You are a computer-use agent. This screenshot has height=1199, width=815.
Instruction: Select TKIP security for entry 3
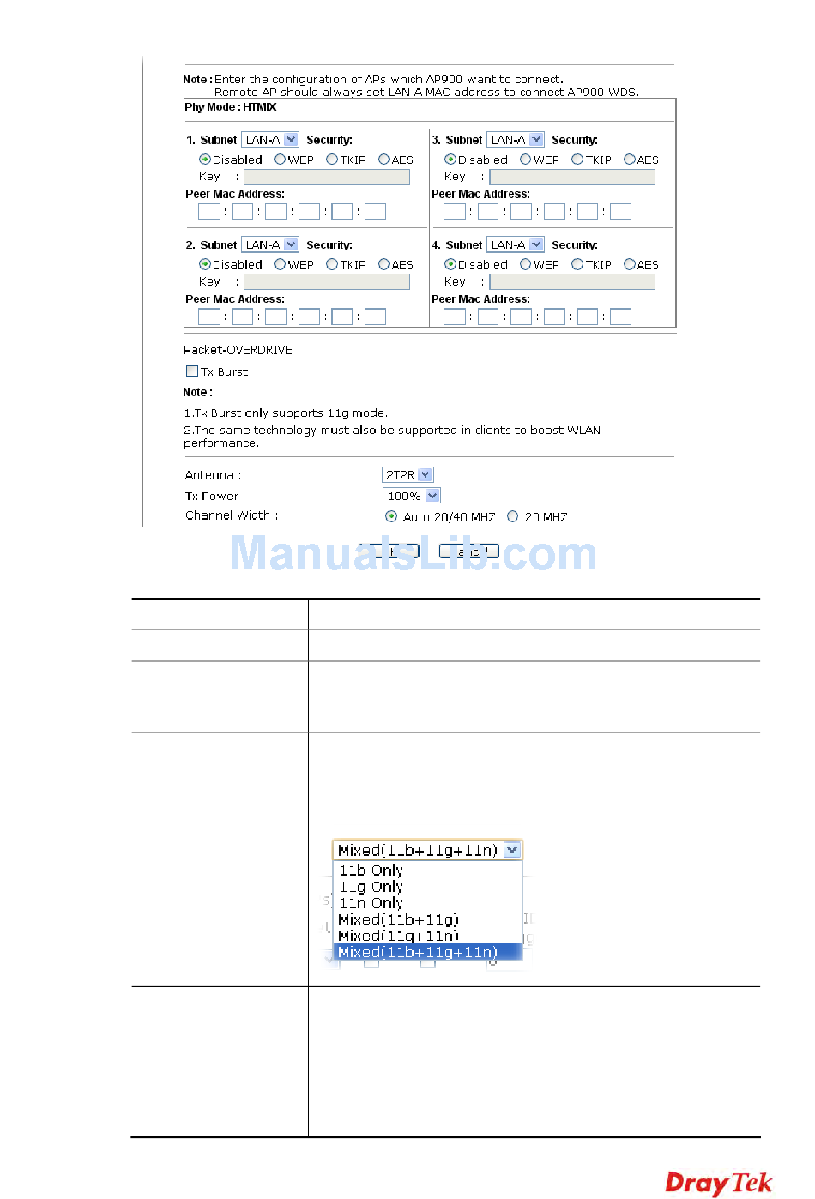tap(577, 159)
